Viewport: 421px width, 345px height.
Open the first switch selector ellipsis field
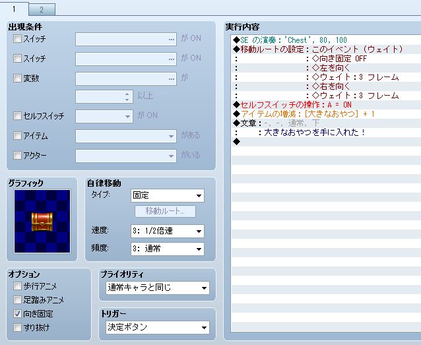[126, 39]
